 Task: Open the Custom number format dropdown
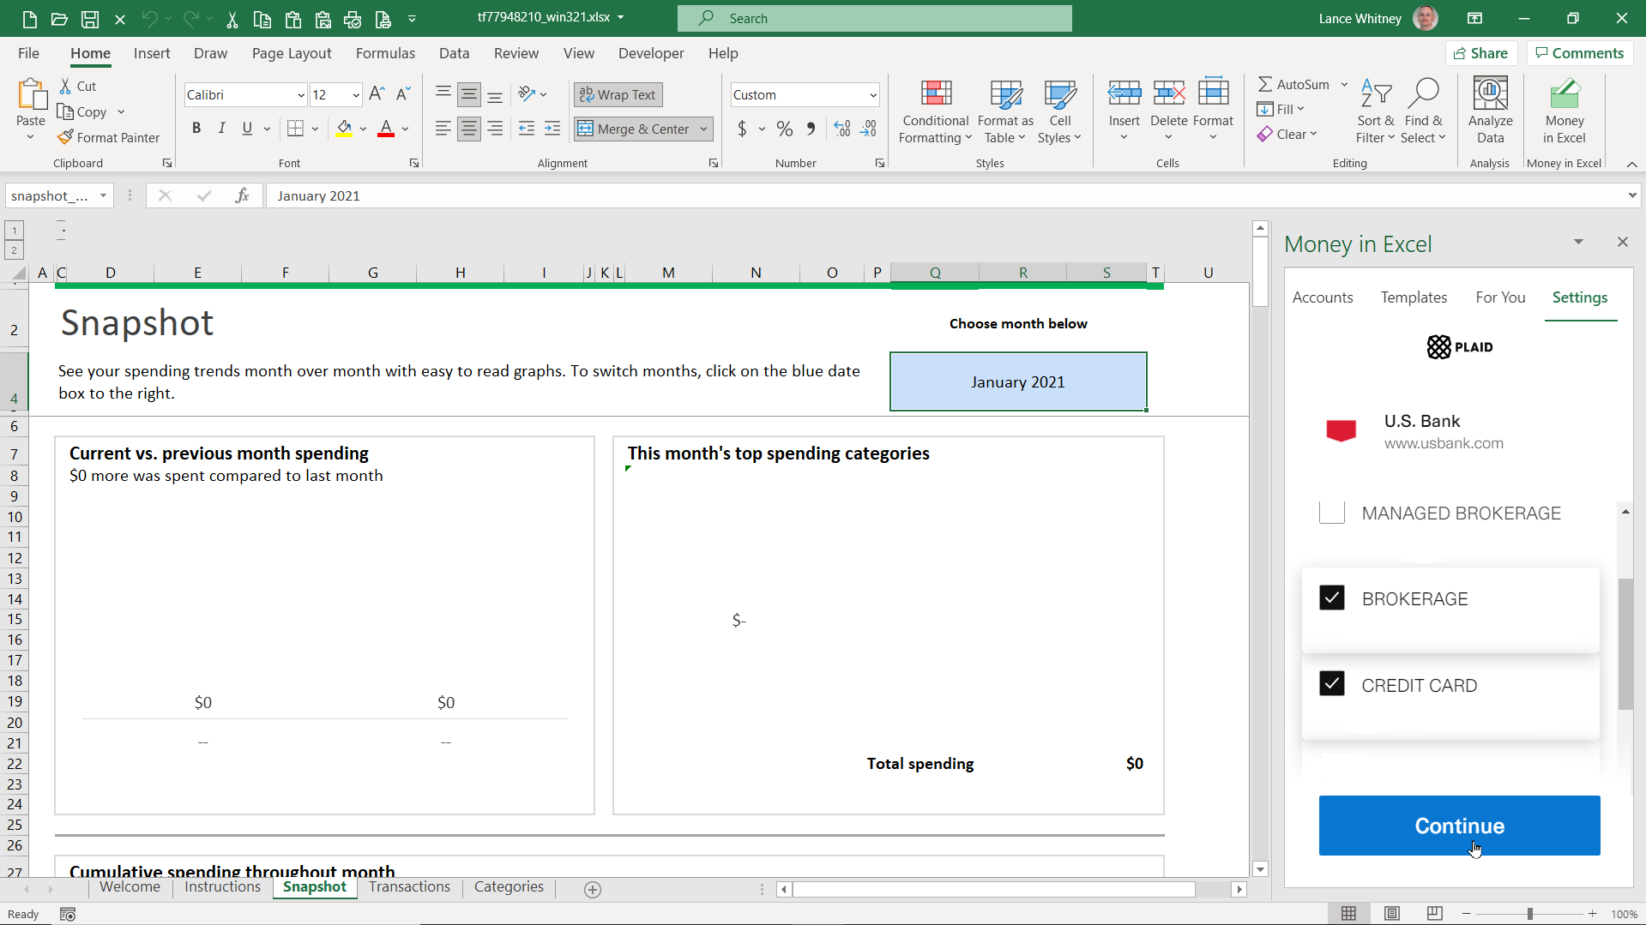pos(872,95)
